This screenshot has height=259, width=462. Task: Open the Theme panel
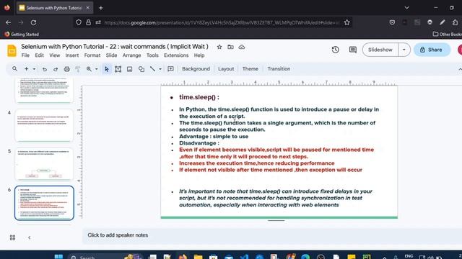[x=250, y=69]
